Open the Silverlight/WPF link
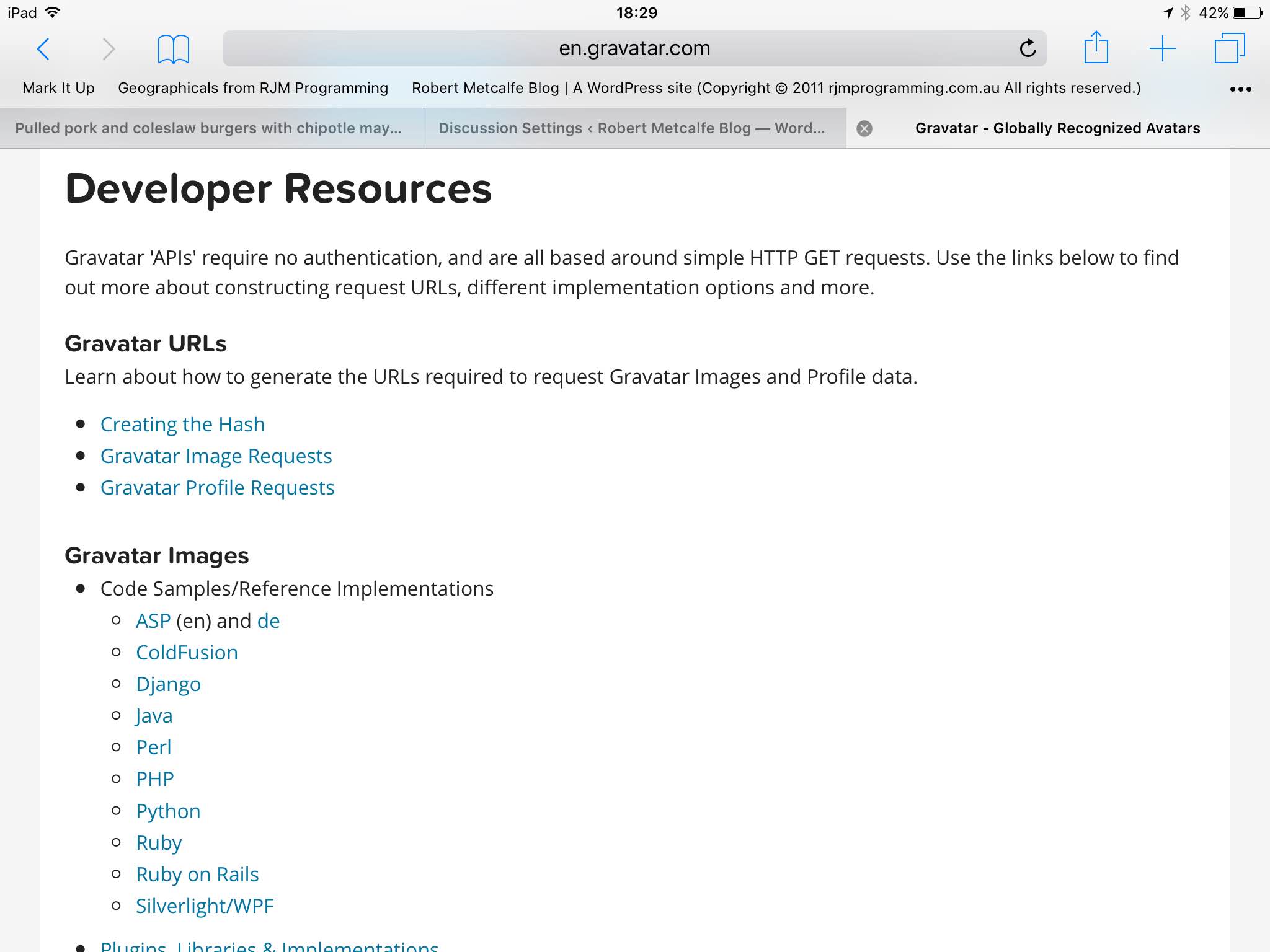1270x952 pixels. [205, 907]
